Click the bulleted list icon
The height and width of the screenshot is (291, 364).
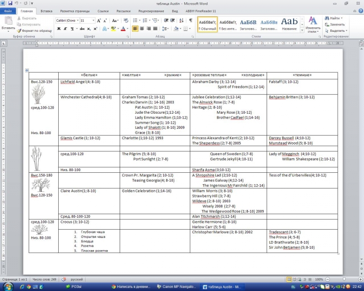click(136, 20)
